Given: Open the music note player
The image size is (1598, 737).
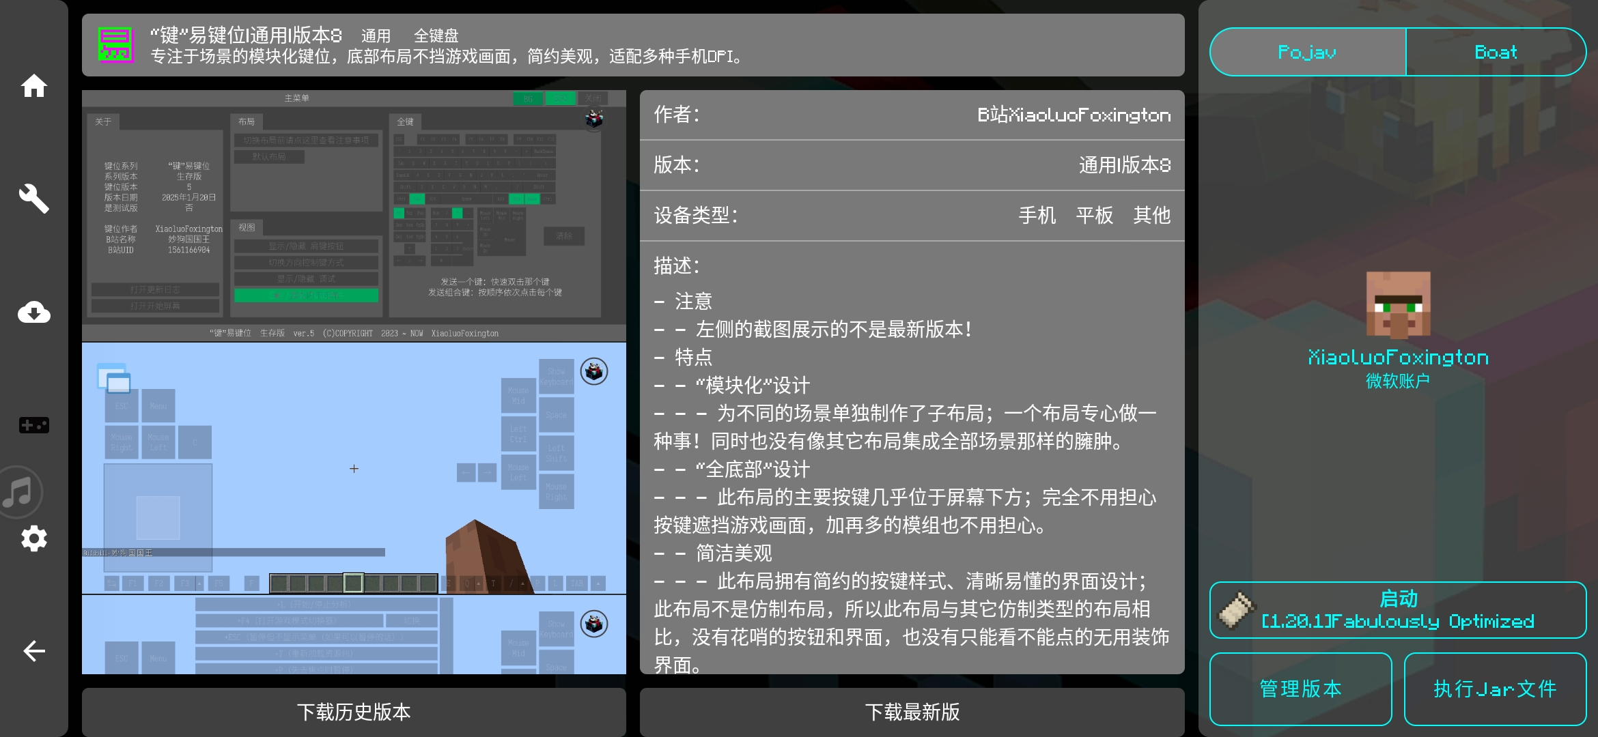Looking at the screenshot, I should (x=18, y=492).
